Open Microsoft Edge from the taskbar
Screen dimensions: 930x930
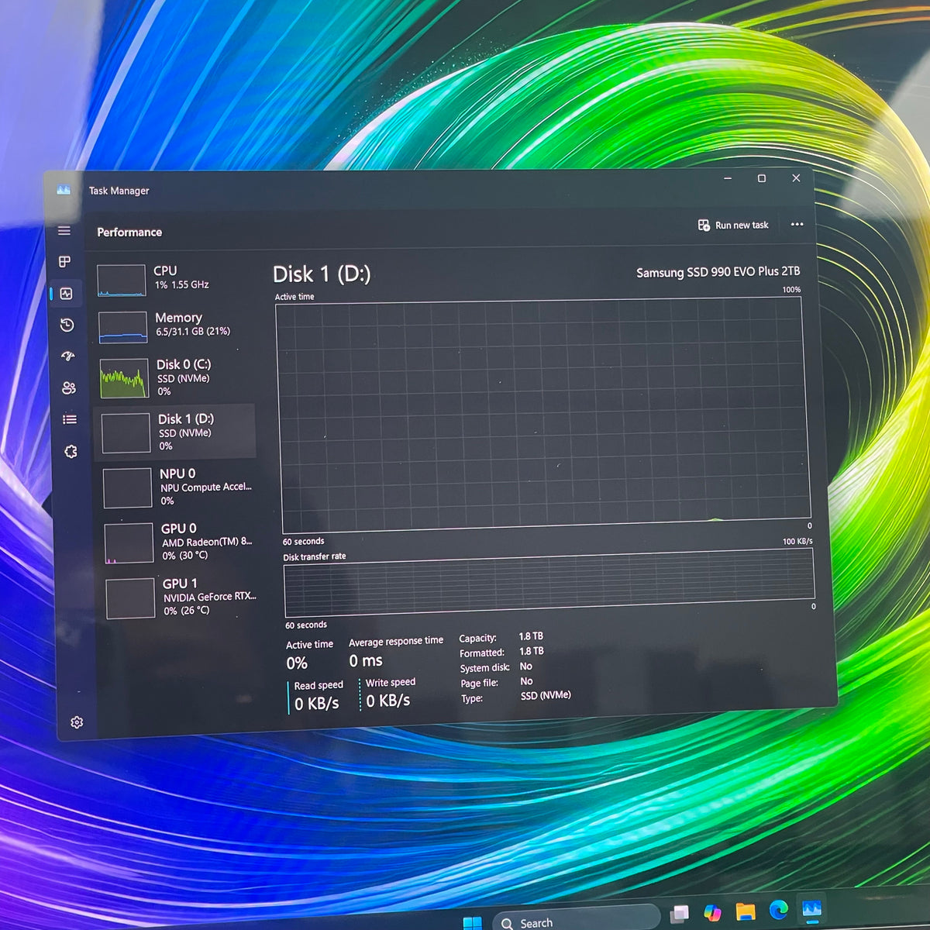point(779,909)
